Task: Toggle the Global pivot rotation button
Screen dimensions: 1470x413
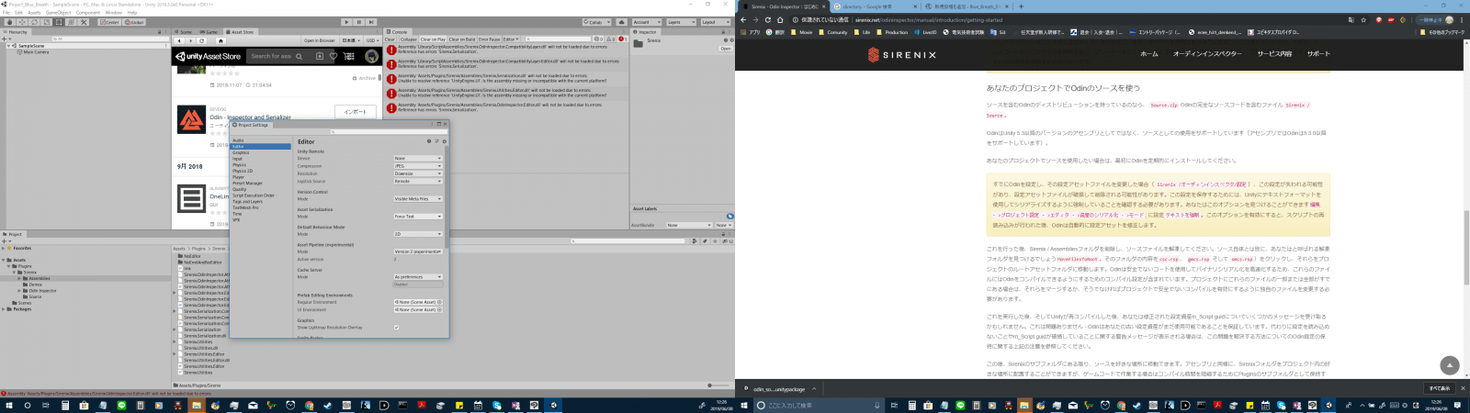Action: pyautogui.click(x=134, y=22)
